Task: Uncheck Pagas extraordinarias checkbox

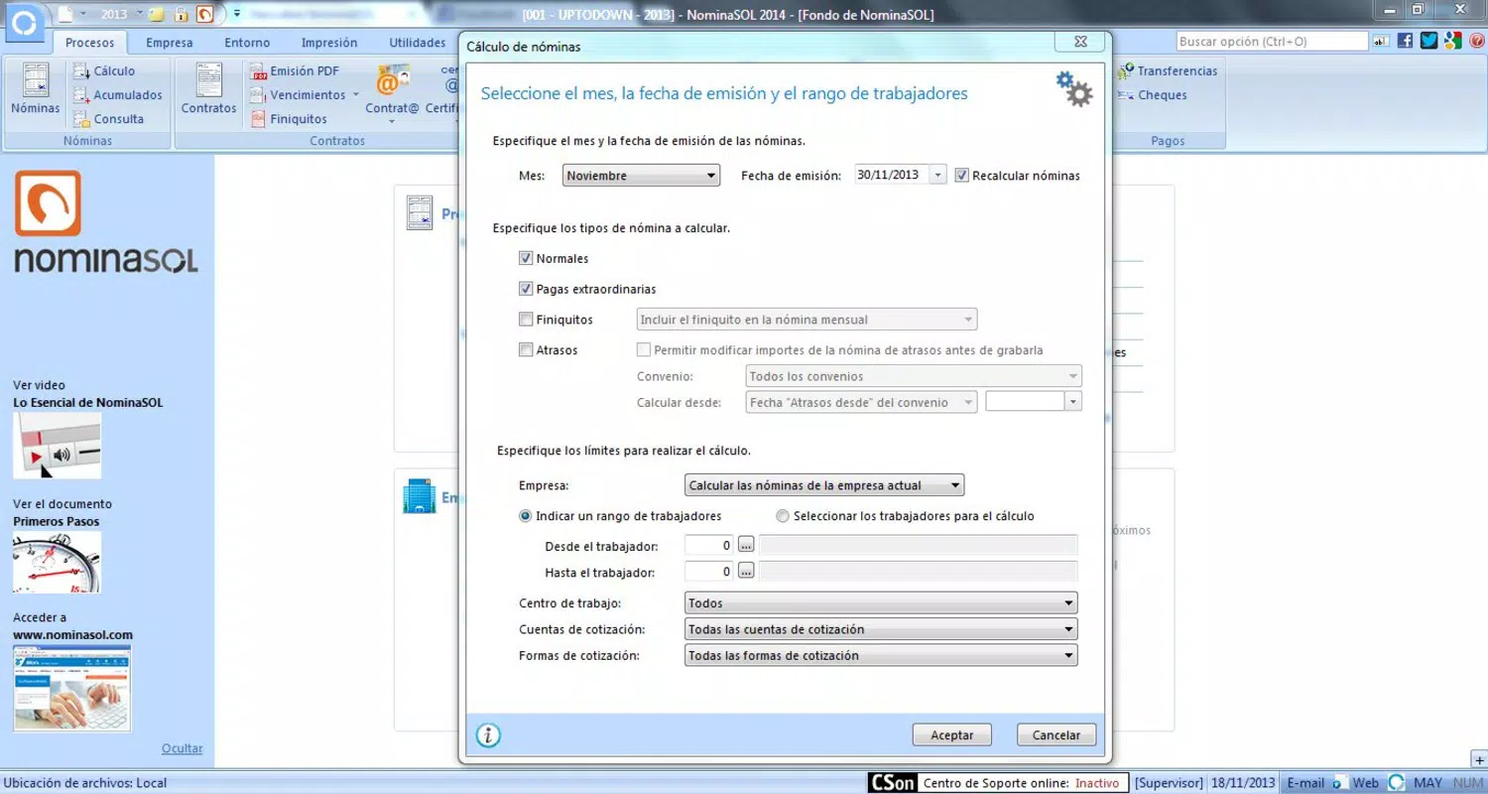Action: (x=526, y=289)
